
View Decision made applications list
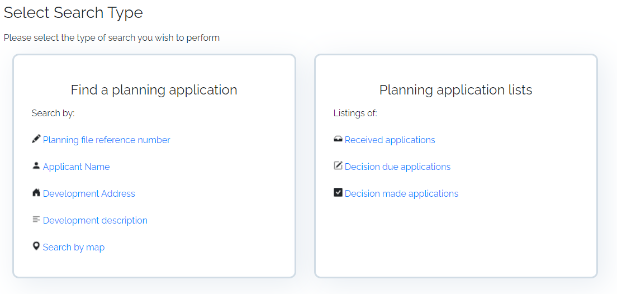(401, 193)
